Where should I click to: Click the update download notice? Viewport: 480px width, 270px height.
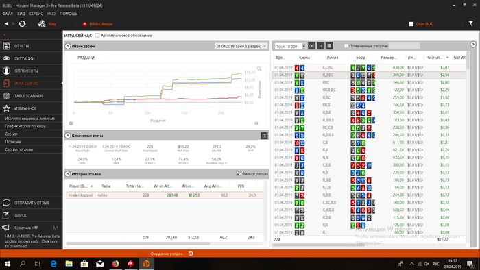pyautogui.click(x=32, y=241)
